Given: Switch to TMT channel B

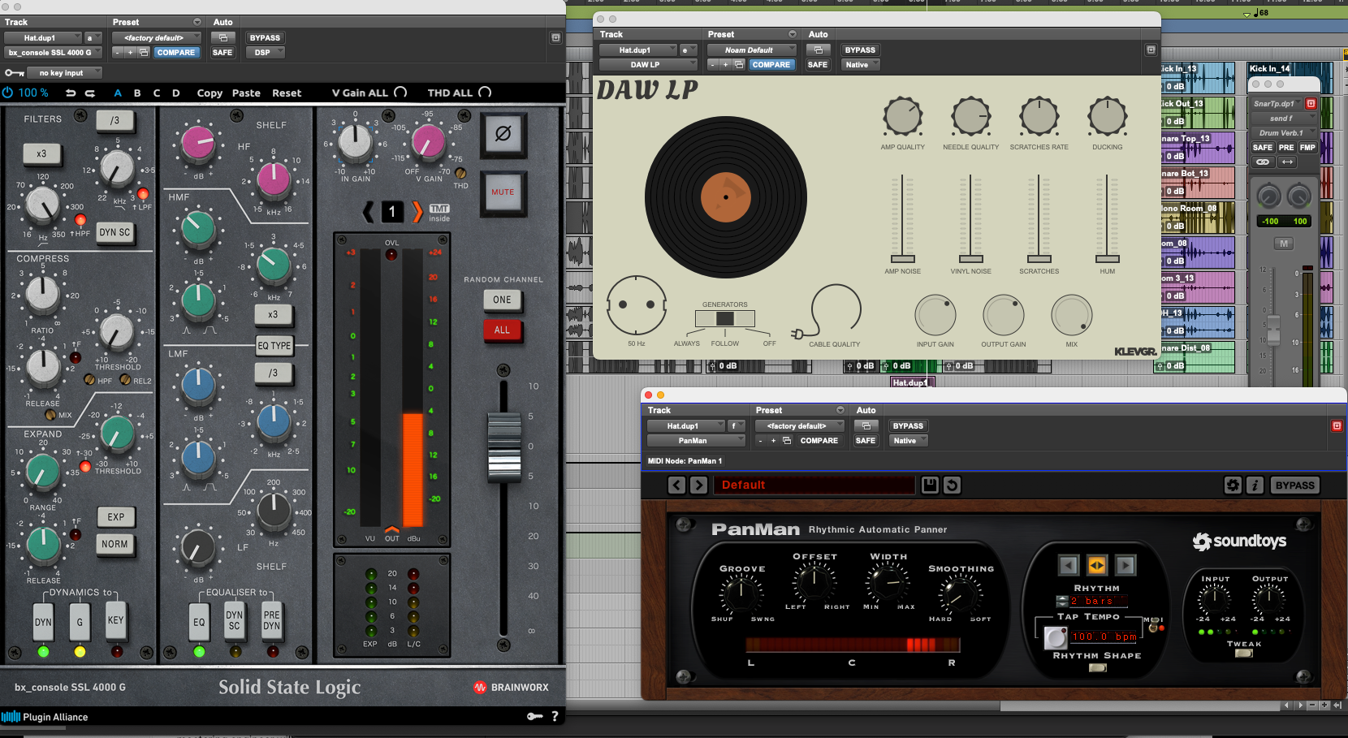Looking at the screenshot, I should tap(138, 93).
